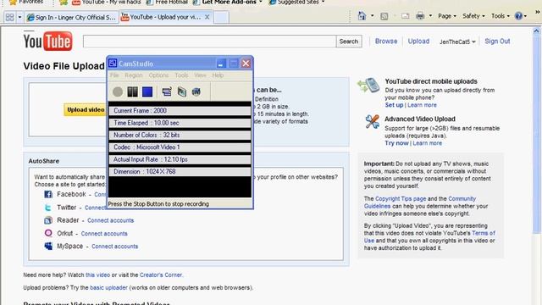Open the Browse link in YouTube header
Viewport: 542px width, 305px height.
click(x=386, y=42)
